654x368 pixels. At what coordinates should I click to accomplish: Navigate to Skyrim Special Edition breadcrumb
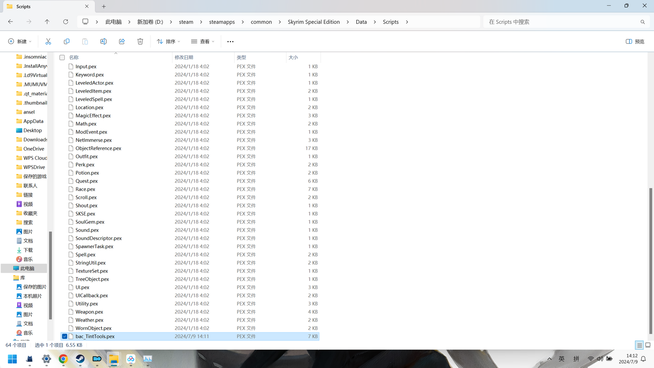pos(314,22)
